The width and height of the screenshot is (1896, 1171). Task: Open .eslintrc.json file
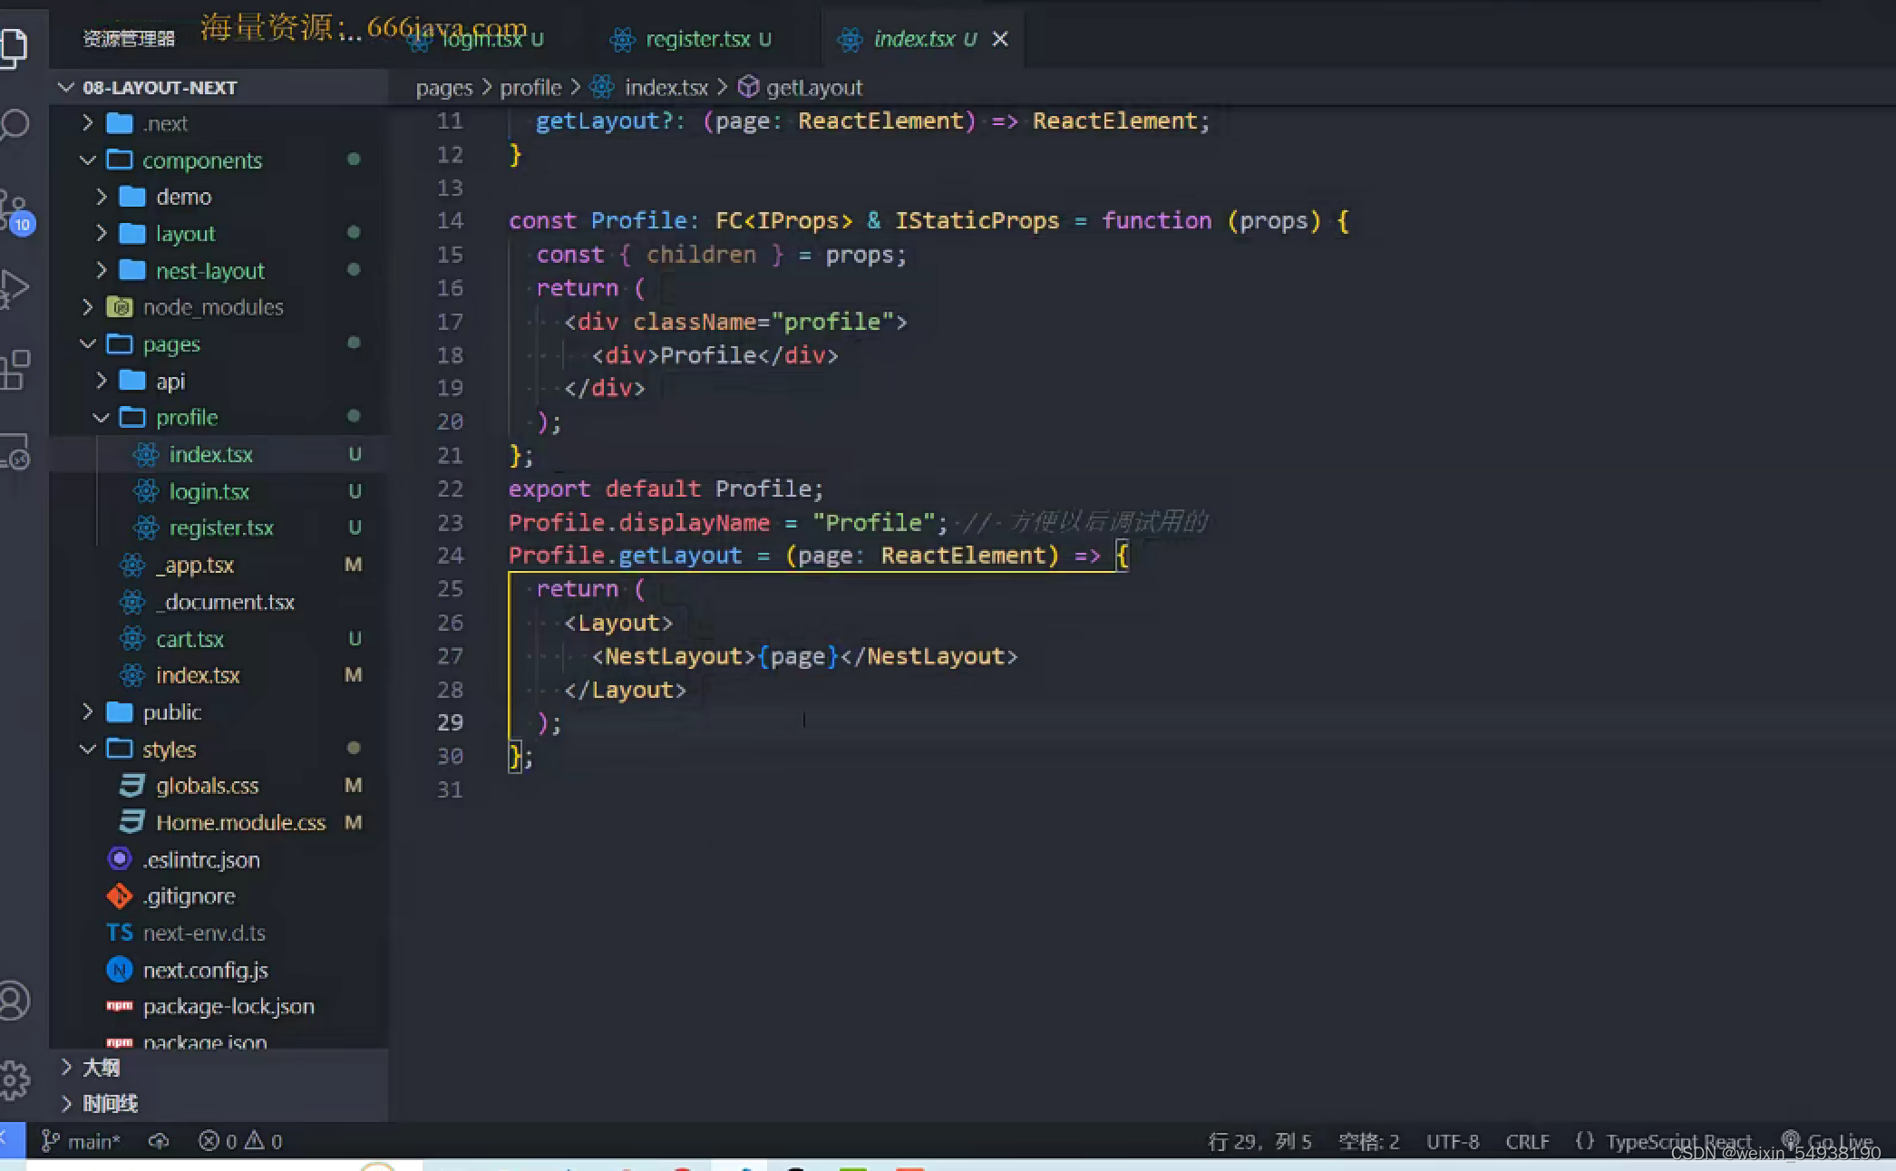point(219,859)
